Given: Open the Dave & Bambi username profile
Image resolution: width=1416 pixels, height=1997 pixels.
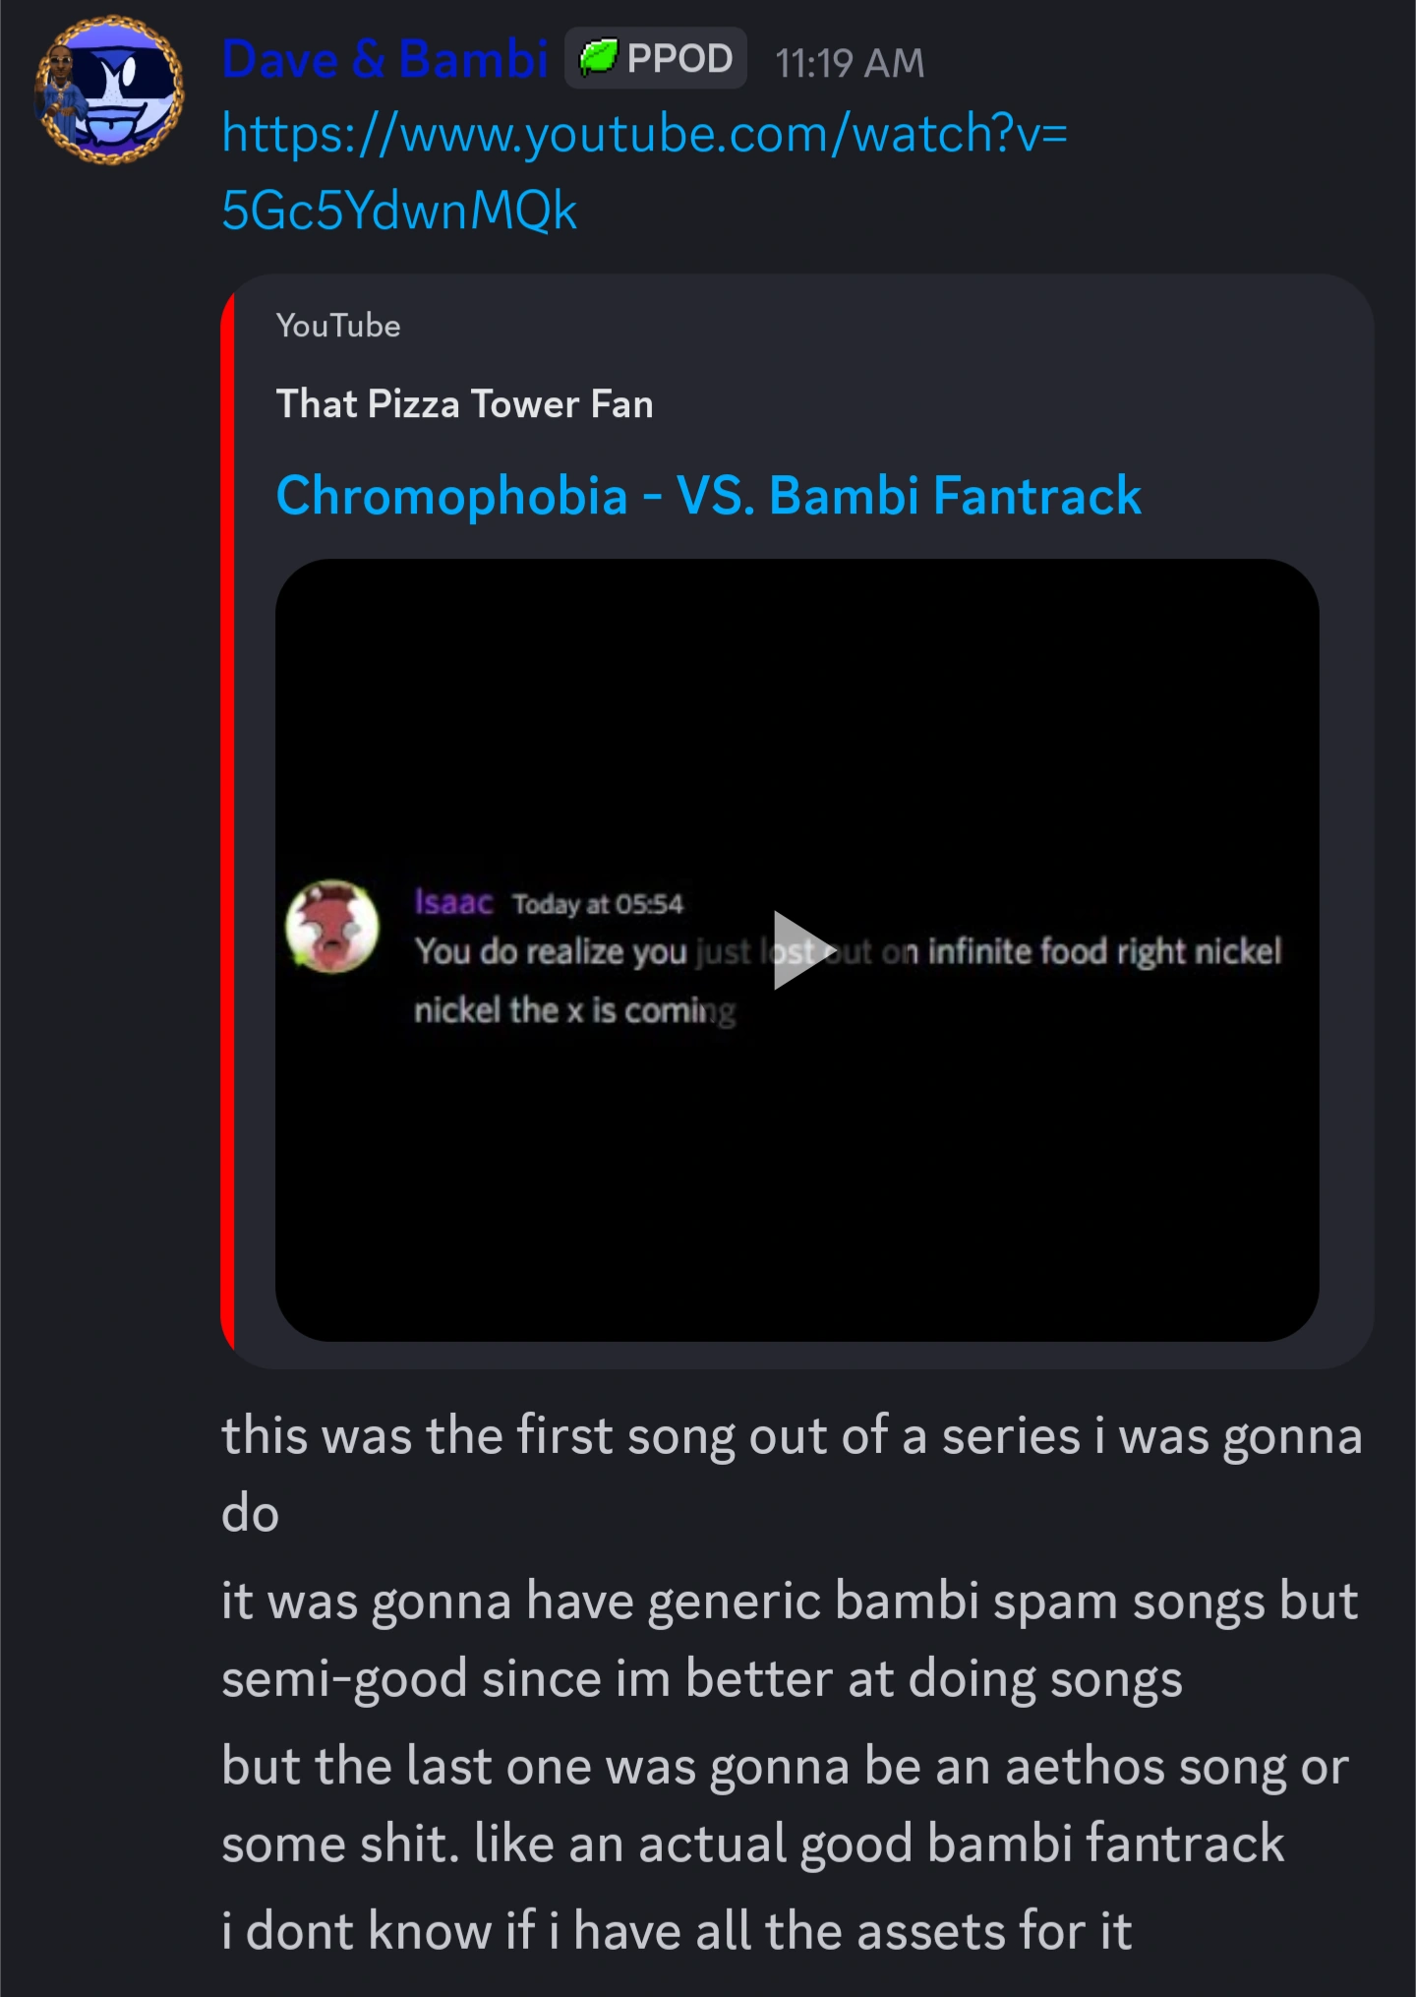Looking at the screenshot, I should coord(384,60).
